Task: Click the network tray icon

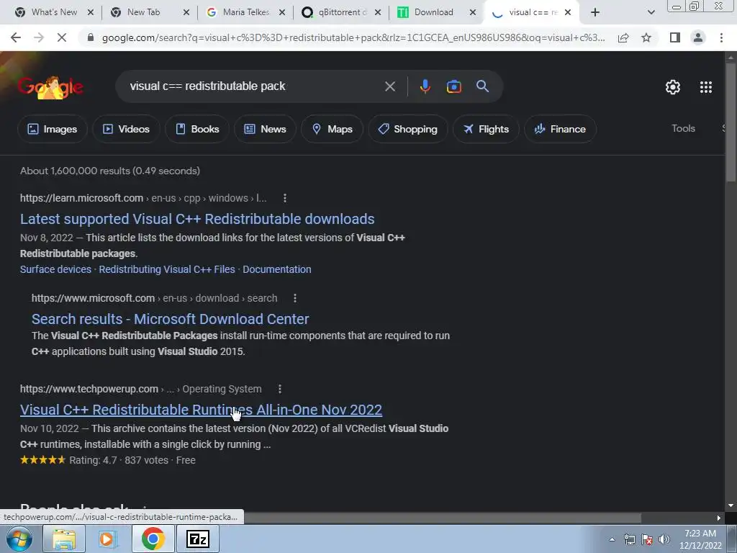Action: coord(629,539)
